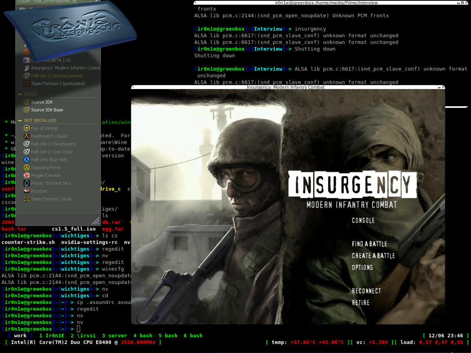Click RETIRE to quit Insurgency

tap(361, 303)
